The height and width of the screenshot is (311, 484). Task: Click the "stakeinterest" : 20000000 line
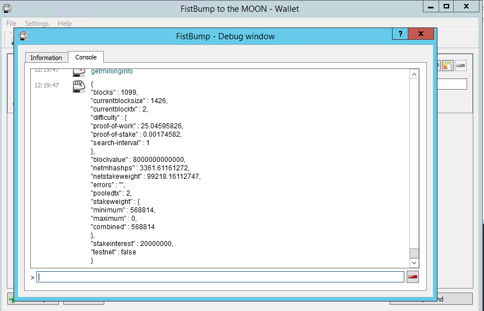(x=132, y=244)
